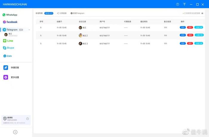Open the WhatsApp section in the sidebar
This screenshot has width=209, height=137.
[10, 15]
